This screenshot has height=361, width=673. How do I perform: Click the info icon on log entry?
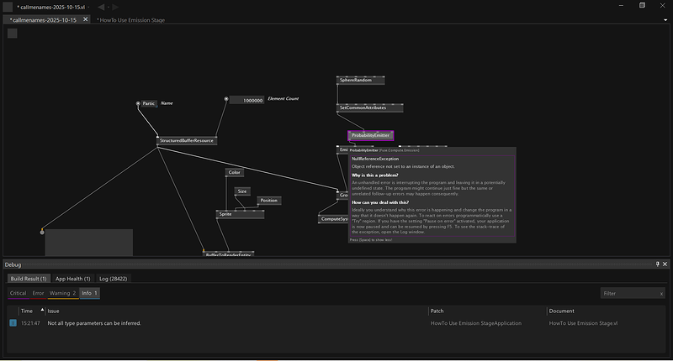[13, 323]
